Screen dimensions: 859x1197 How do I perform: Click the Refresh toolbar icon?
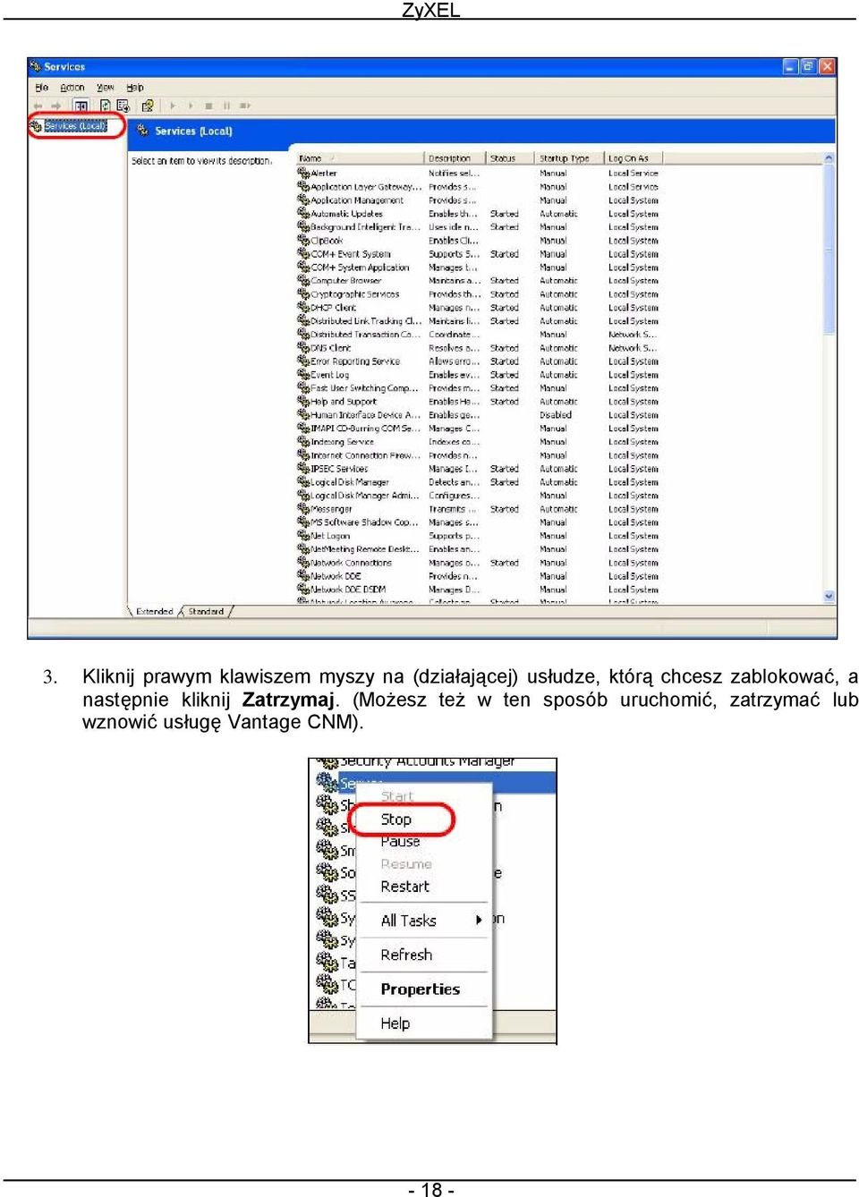105,106
